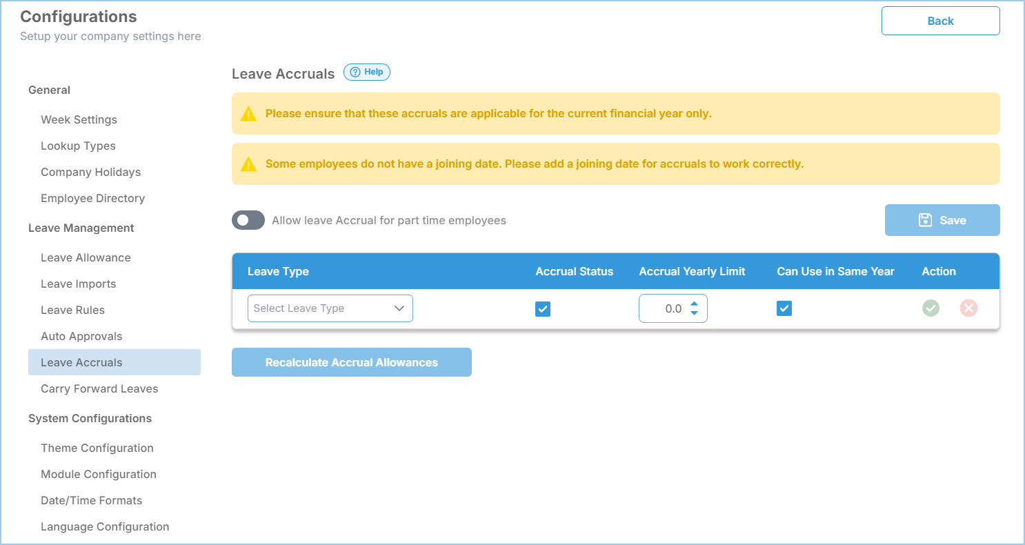Open Carry Forward Leaves settings
Screen dimensions: 1025x545
pos(99,388)
